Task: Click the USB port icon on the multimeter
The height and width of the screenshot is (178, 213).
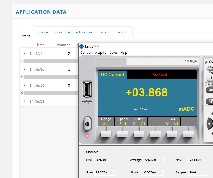Action: 87,89
